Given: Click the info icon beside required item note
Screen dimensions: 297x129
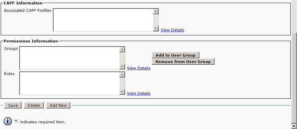Looking at the screenshot, I should click(x=8, y=121).
